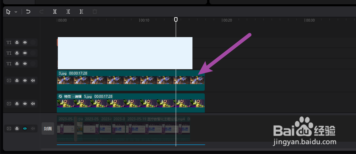
Task: Lock the bottom text track
Action: (x=17, y=64)
